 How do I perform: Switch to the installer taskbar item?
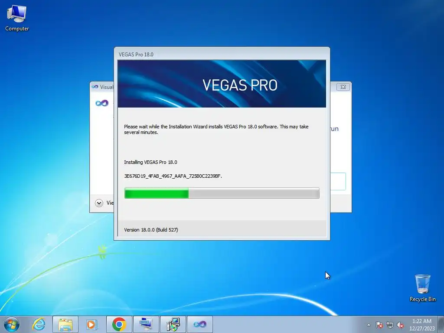coord(173,324)
